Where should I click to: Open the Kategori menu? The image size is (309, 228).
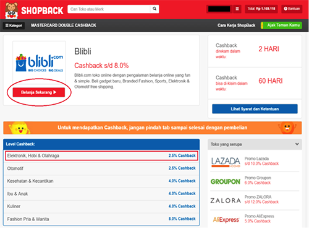(14, 25)
